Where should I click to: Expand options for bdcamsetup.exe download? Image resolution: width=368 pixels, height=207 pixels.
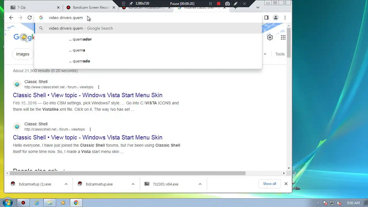coord(133,184)
